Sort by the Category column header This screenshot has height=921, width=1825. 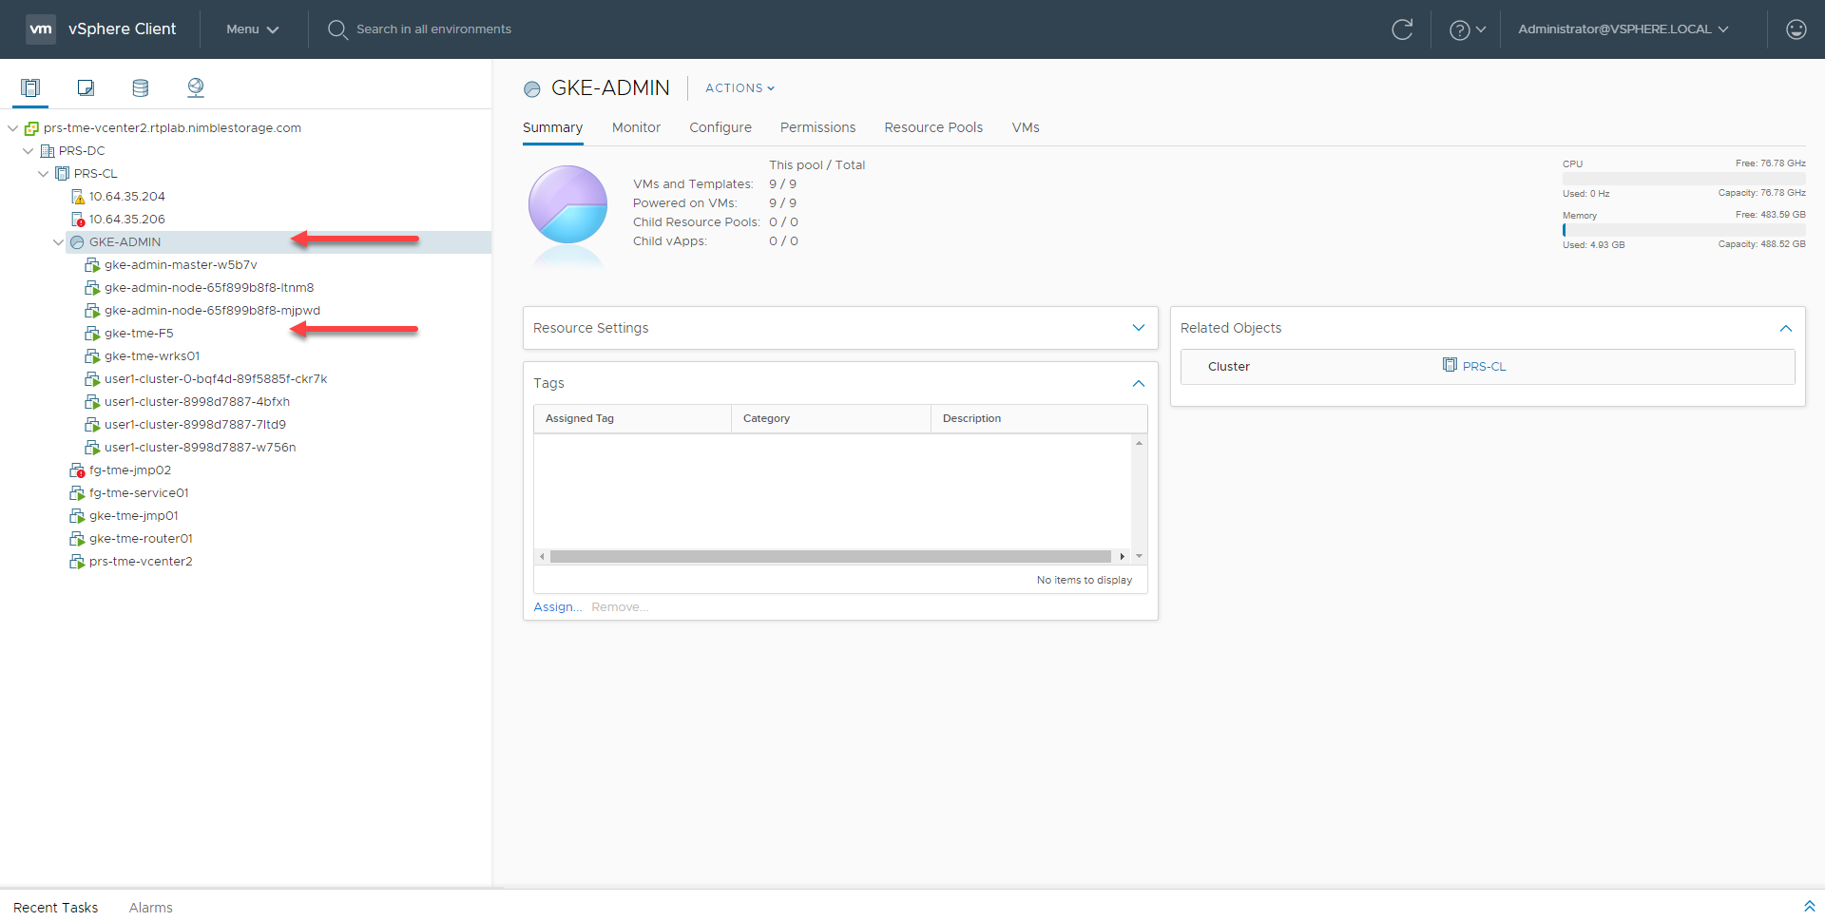pos(831,418)
